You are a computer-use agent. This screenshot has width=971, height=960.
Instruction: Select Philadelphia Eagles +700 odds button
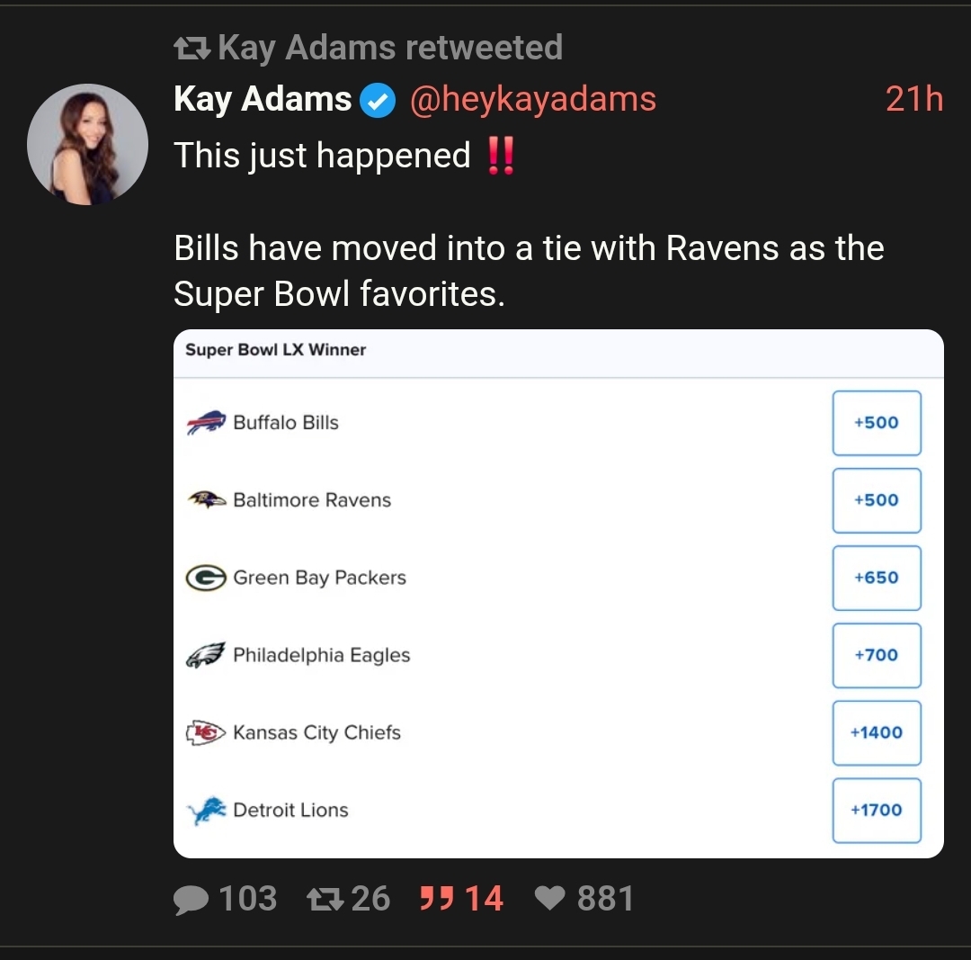[876, 655]
